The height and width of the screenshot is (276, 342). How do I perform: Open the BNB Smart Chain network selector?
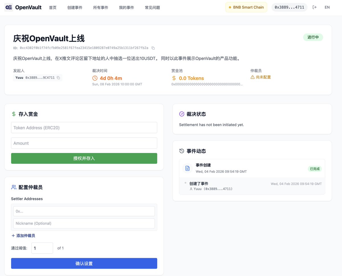coord(246,7)
